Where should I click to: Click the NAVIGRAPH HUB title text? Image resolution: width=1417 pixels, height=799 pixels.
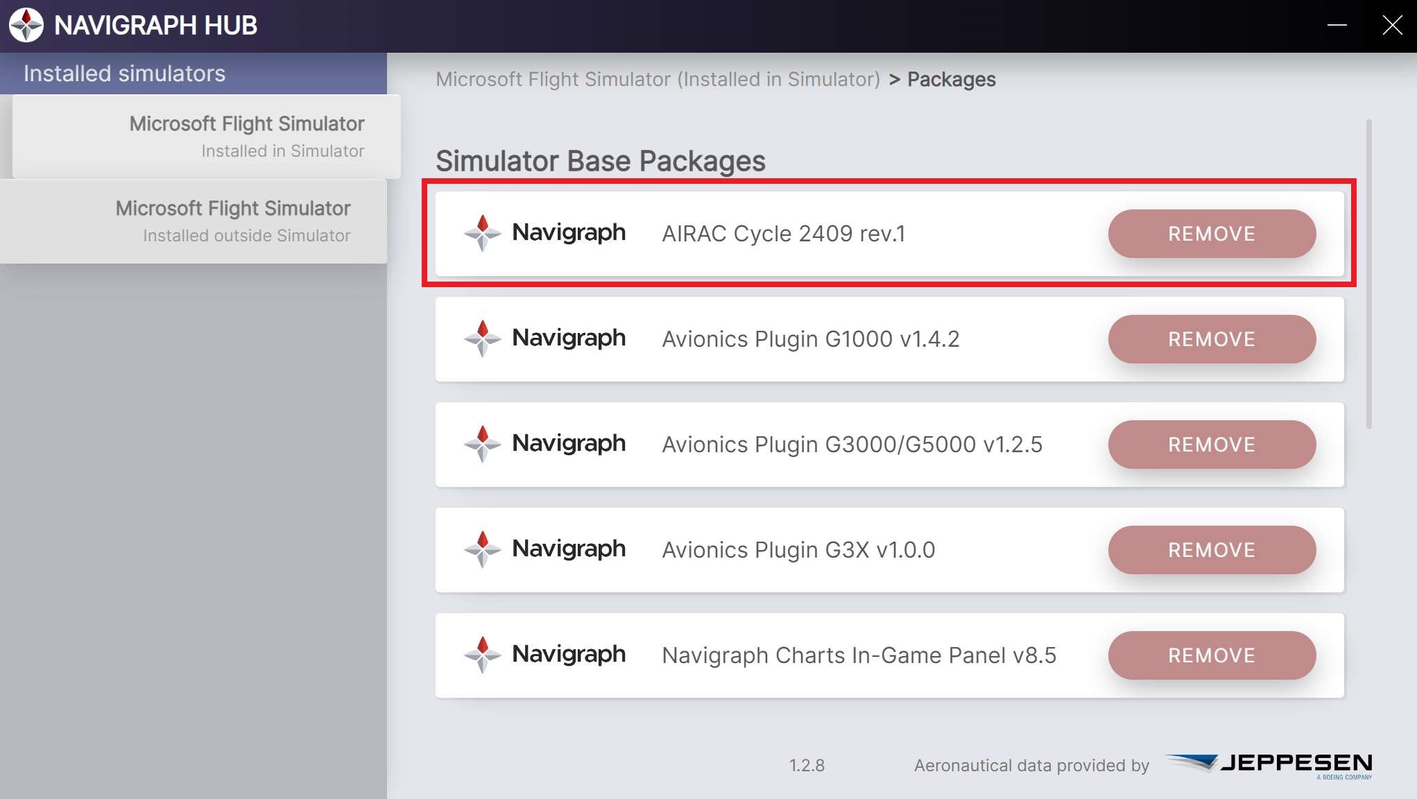pos(155,26)
